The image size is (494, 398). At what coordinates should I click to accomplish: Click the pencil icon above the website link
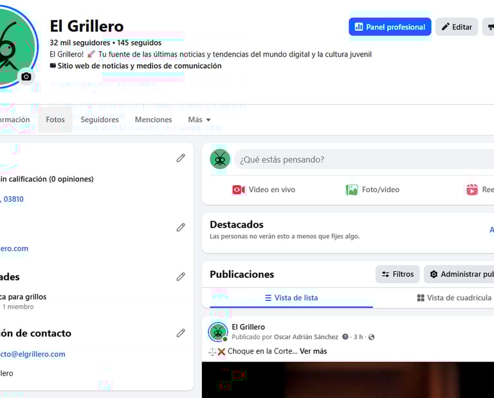181,228
